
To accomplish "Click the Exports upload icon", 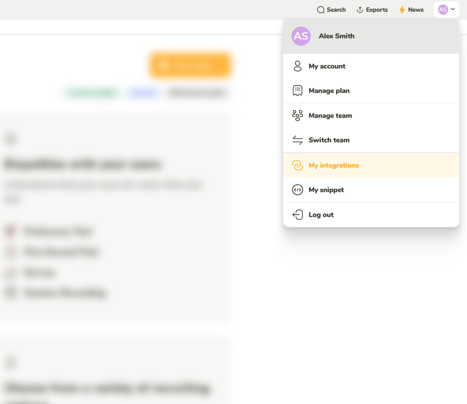I will click(x=360, y=10).
